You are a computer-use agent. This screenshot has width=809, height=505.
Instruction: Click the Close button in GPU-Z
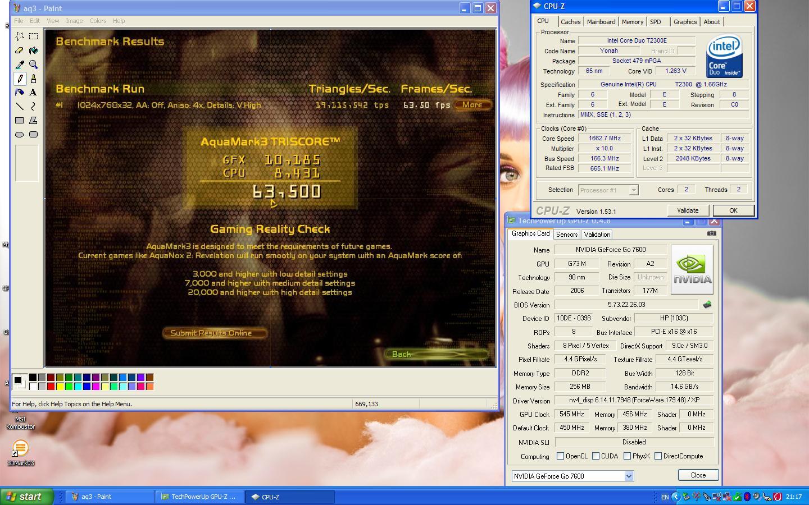click(x=698, y=475)
